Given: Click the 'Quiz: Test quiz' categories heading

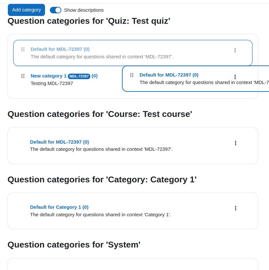Looking at the screenshot, I should [x=89, y=21].
